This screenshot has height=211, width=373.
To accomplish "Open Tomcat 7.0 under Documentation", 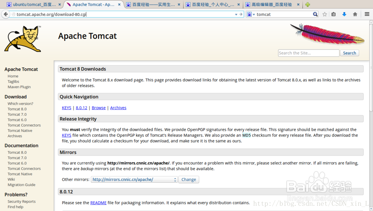I will 17,158.
